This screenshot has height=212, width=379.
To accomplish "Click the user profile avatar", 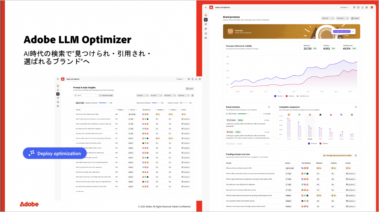I will (x=372, y=7).
